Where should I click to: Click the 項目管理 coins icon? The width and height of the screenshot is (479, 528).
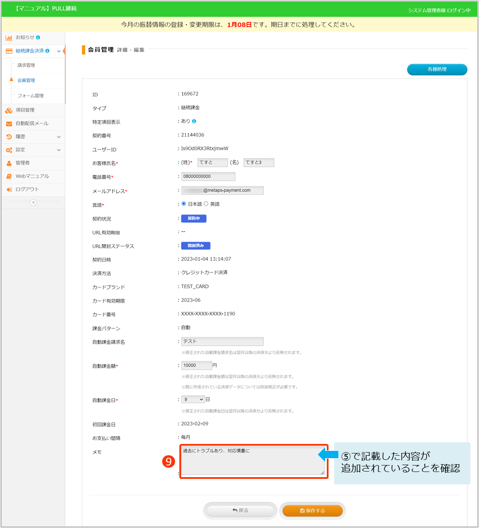point(9,110)
